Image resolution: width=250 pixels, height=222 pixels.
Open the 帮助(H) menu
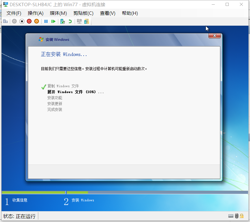[x=130, y=13]
